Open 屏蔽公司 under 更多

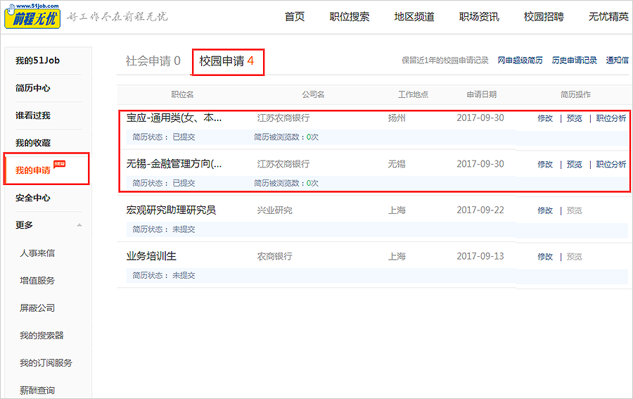[x=37, y=308]
